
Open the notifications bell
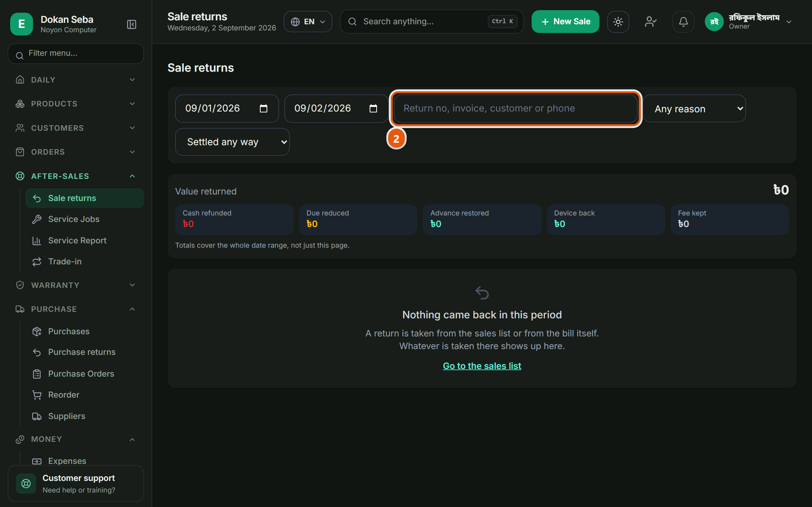683,22
